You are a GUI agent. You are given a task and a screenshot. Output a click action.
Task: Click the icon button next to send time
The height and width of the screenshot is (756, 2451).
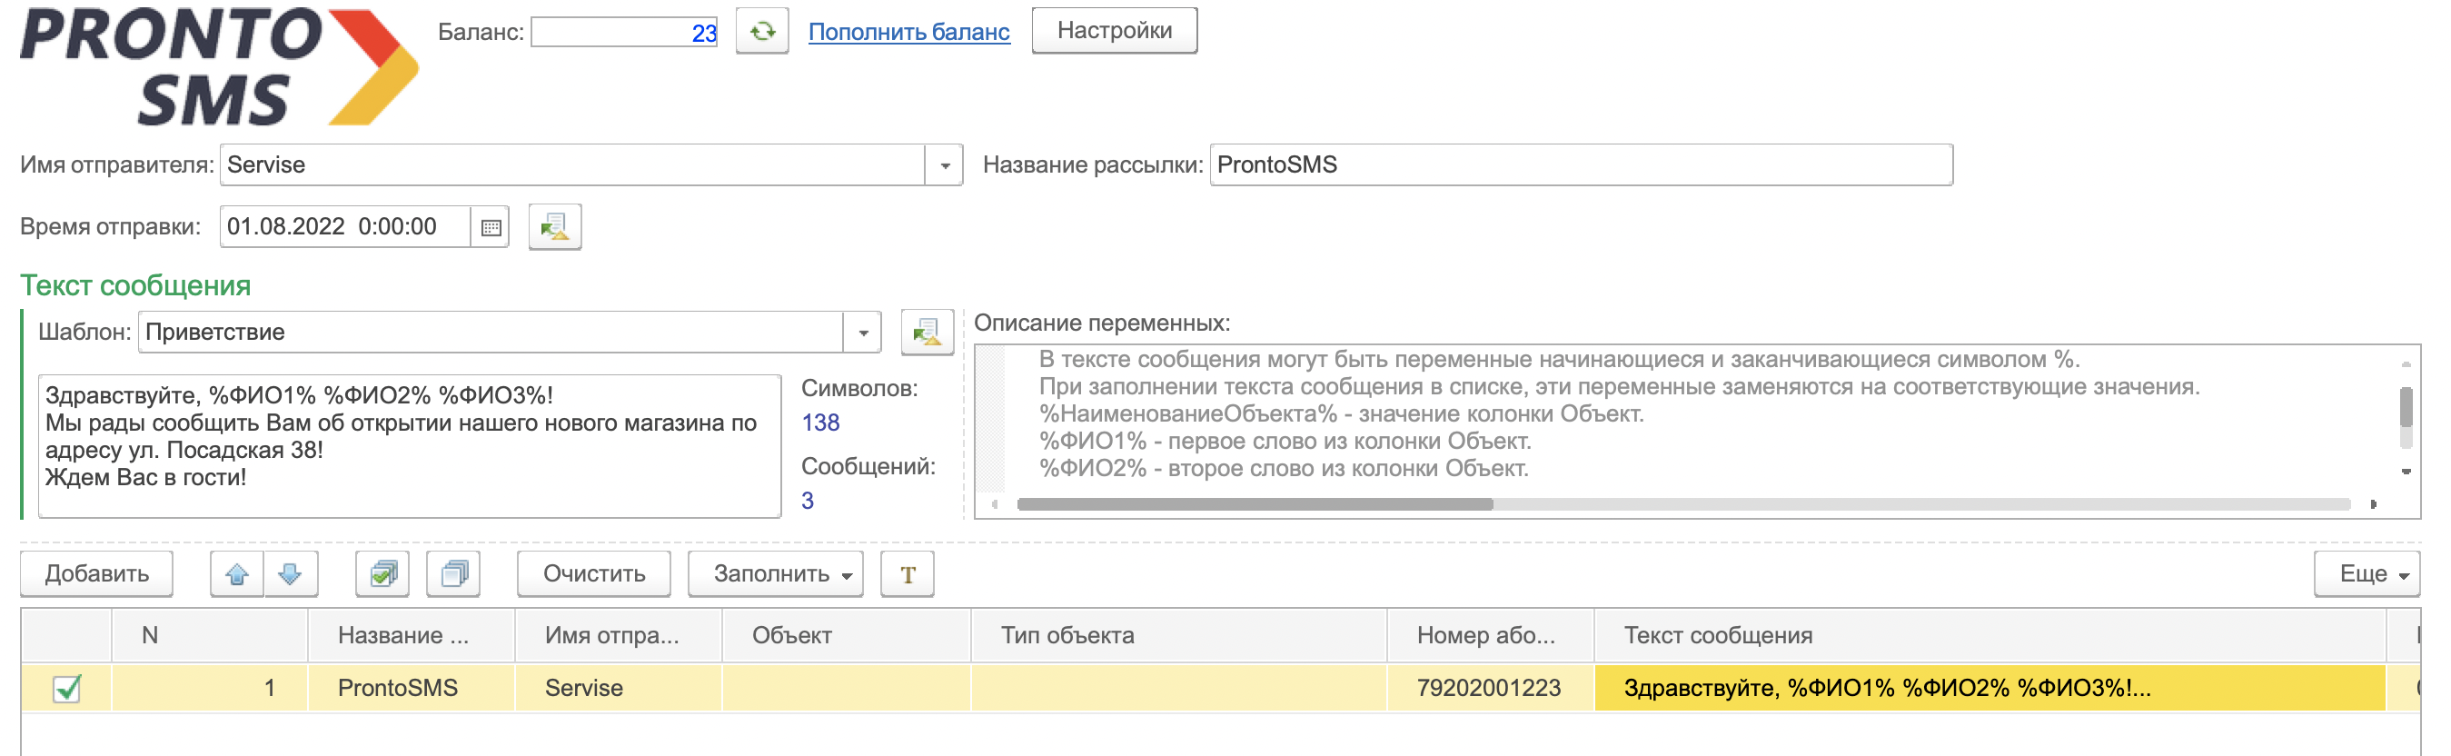555,227
